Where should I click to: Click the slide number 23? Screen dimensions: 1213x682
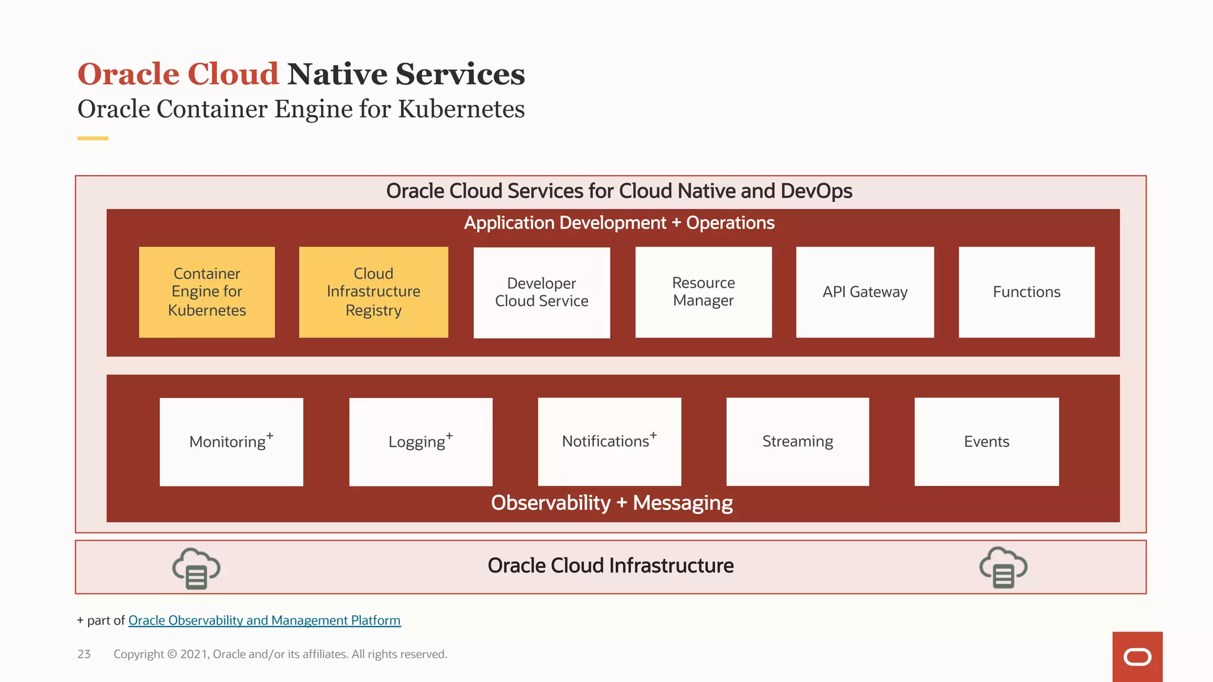click(x=84, y=654)
